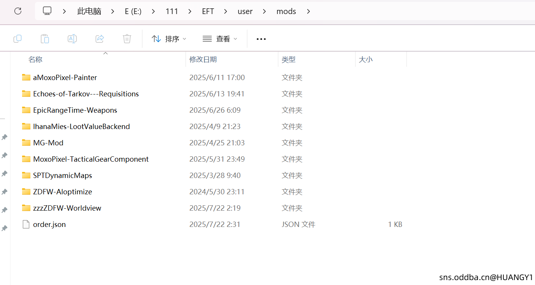
Task: Click date 2025/3/28 9:40
Action: [x=215, y=175]
